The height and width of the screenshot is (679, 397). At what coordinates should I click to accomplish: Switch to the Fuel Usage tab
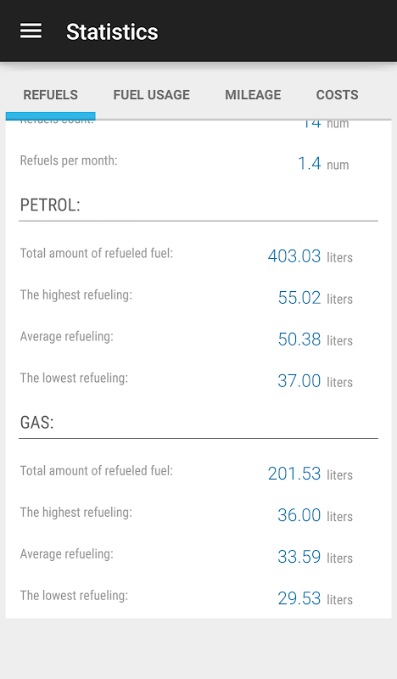click(x=152, y=95)
